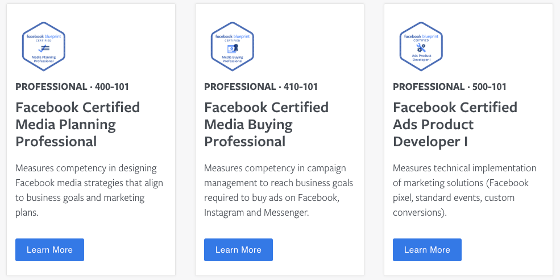The height and width of the screenshot is (280, 560).
Task: Click the PROFESSIONAL · 400-101 exam code label
Action: coord(72,87)
